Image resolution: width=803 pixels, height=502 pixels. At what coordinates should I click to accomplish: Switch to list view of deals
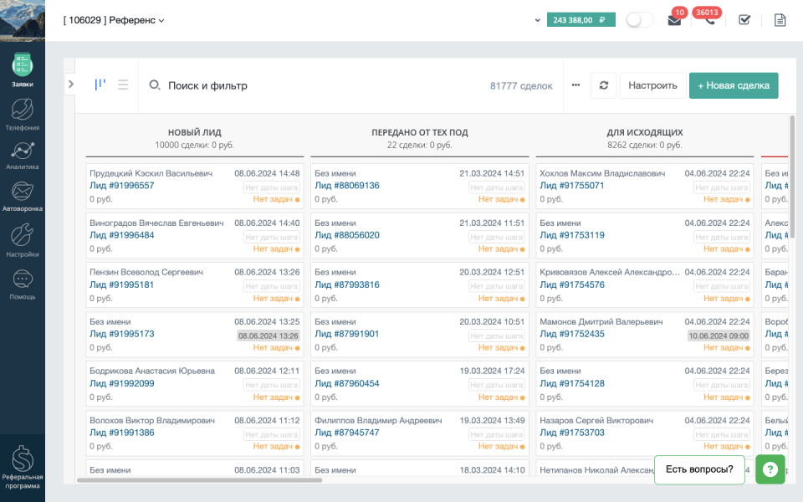click(123, 85)
